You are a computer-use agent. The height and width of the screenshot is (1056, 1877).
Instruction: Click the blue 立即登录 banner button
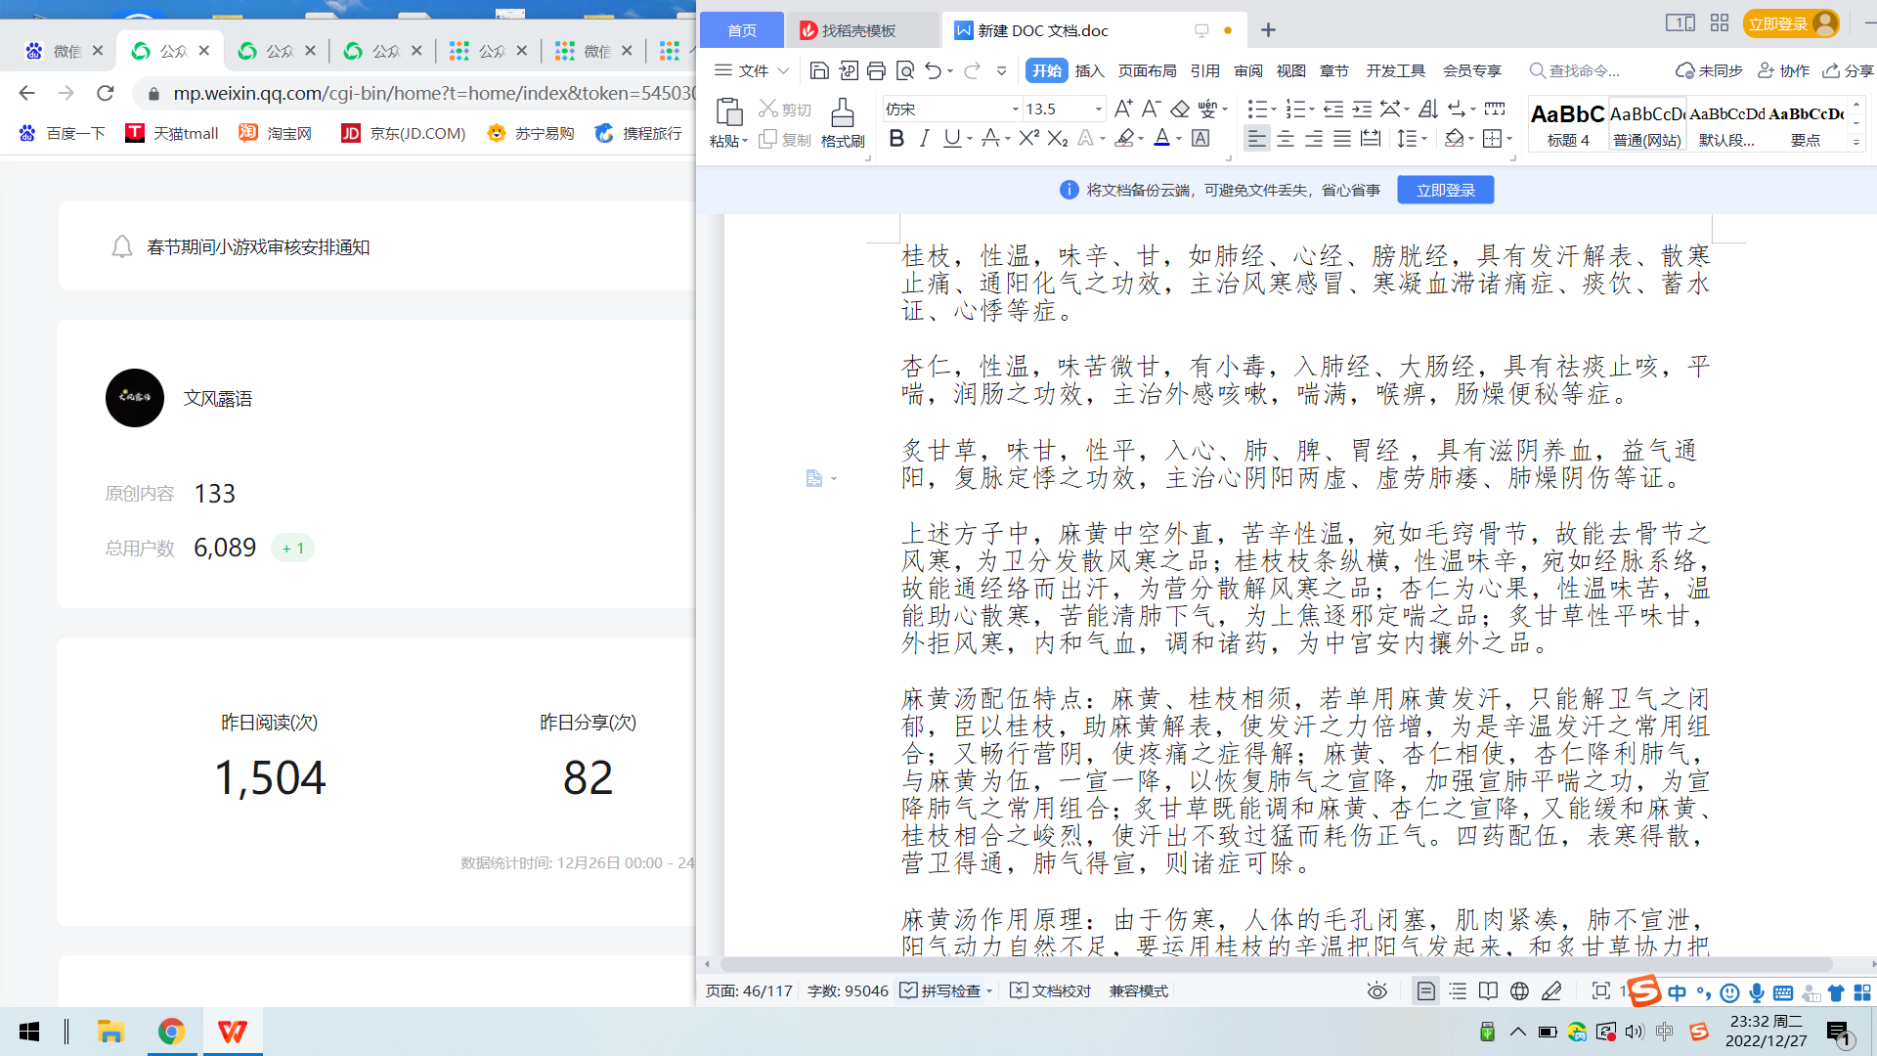point(1445,190)
